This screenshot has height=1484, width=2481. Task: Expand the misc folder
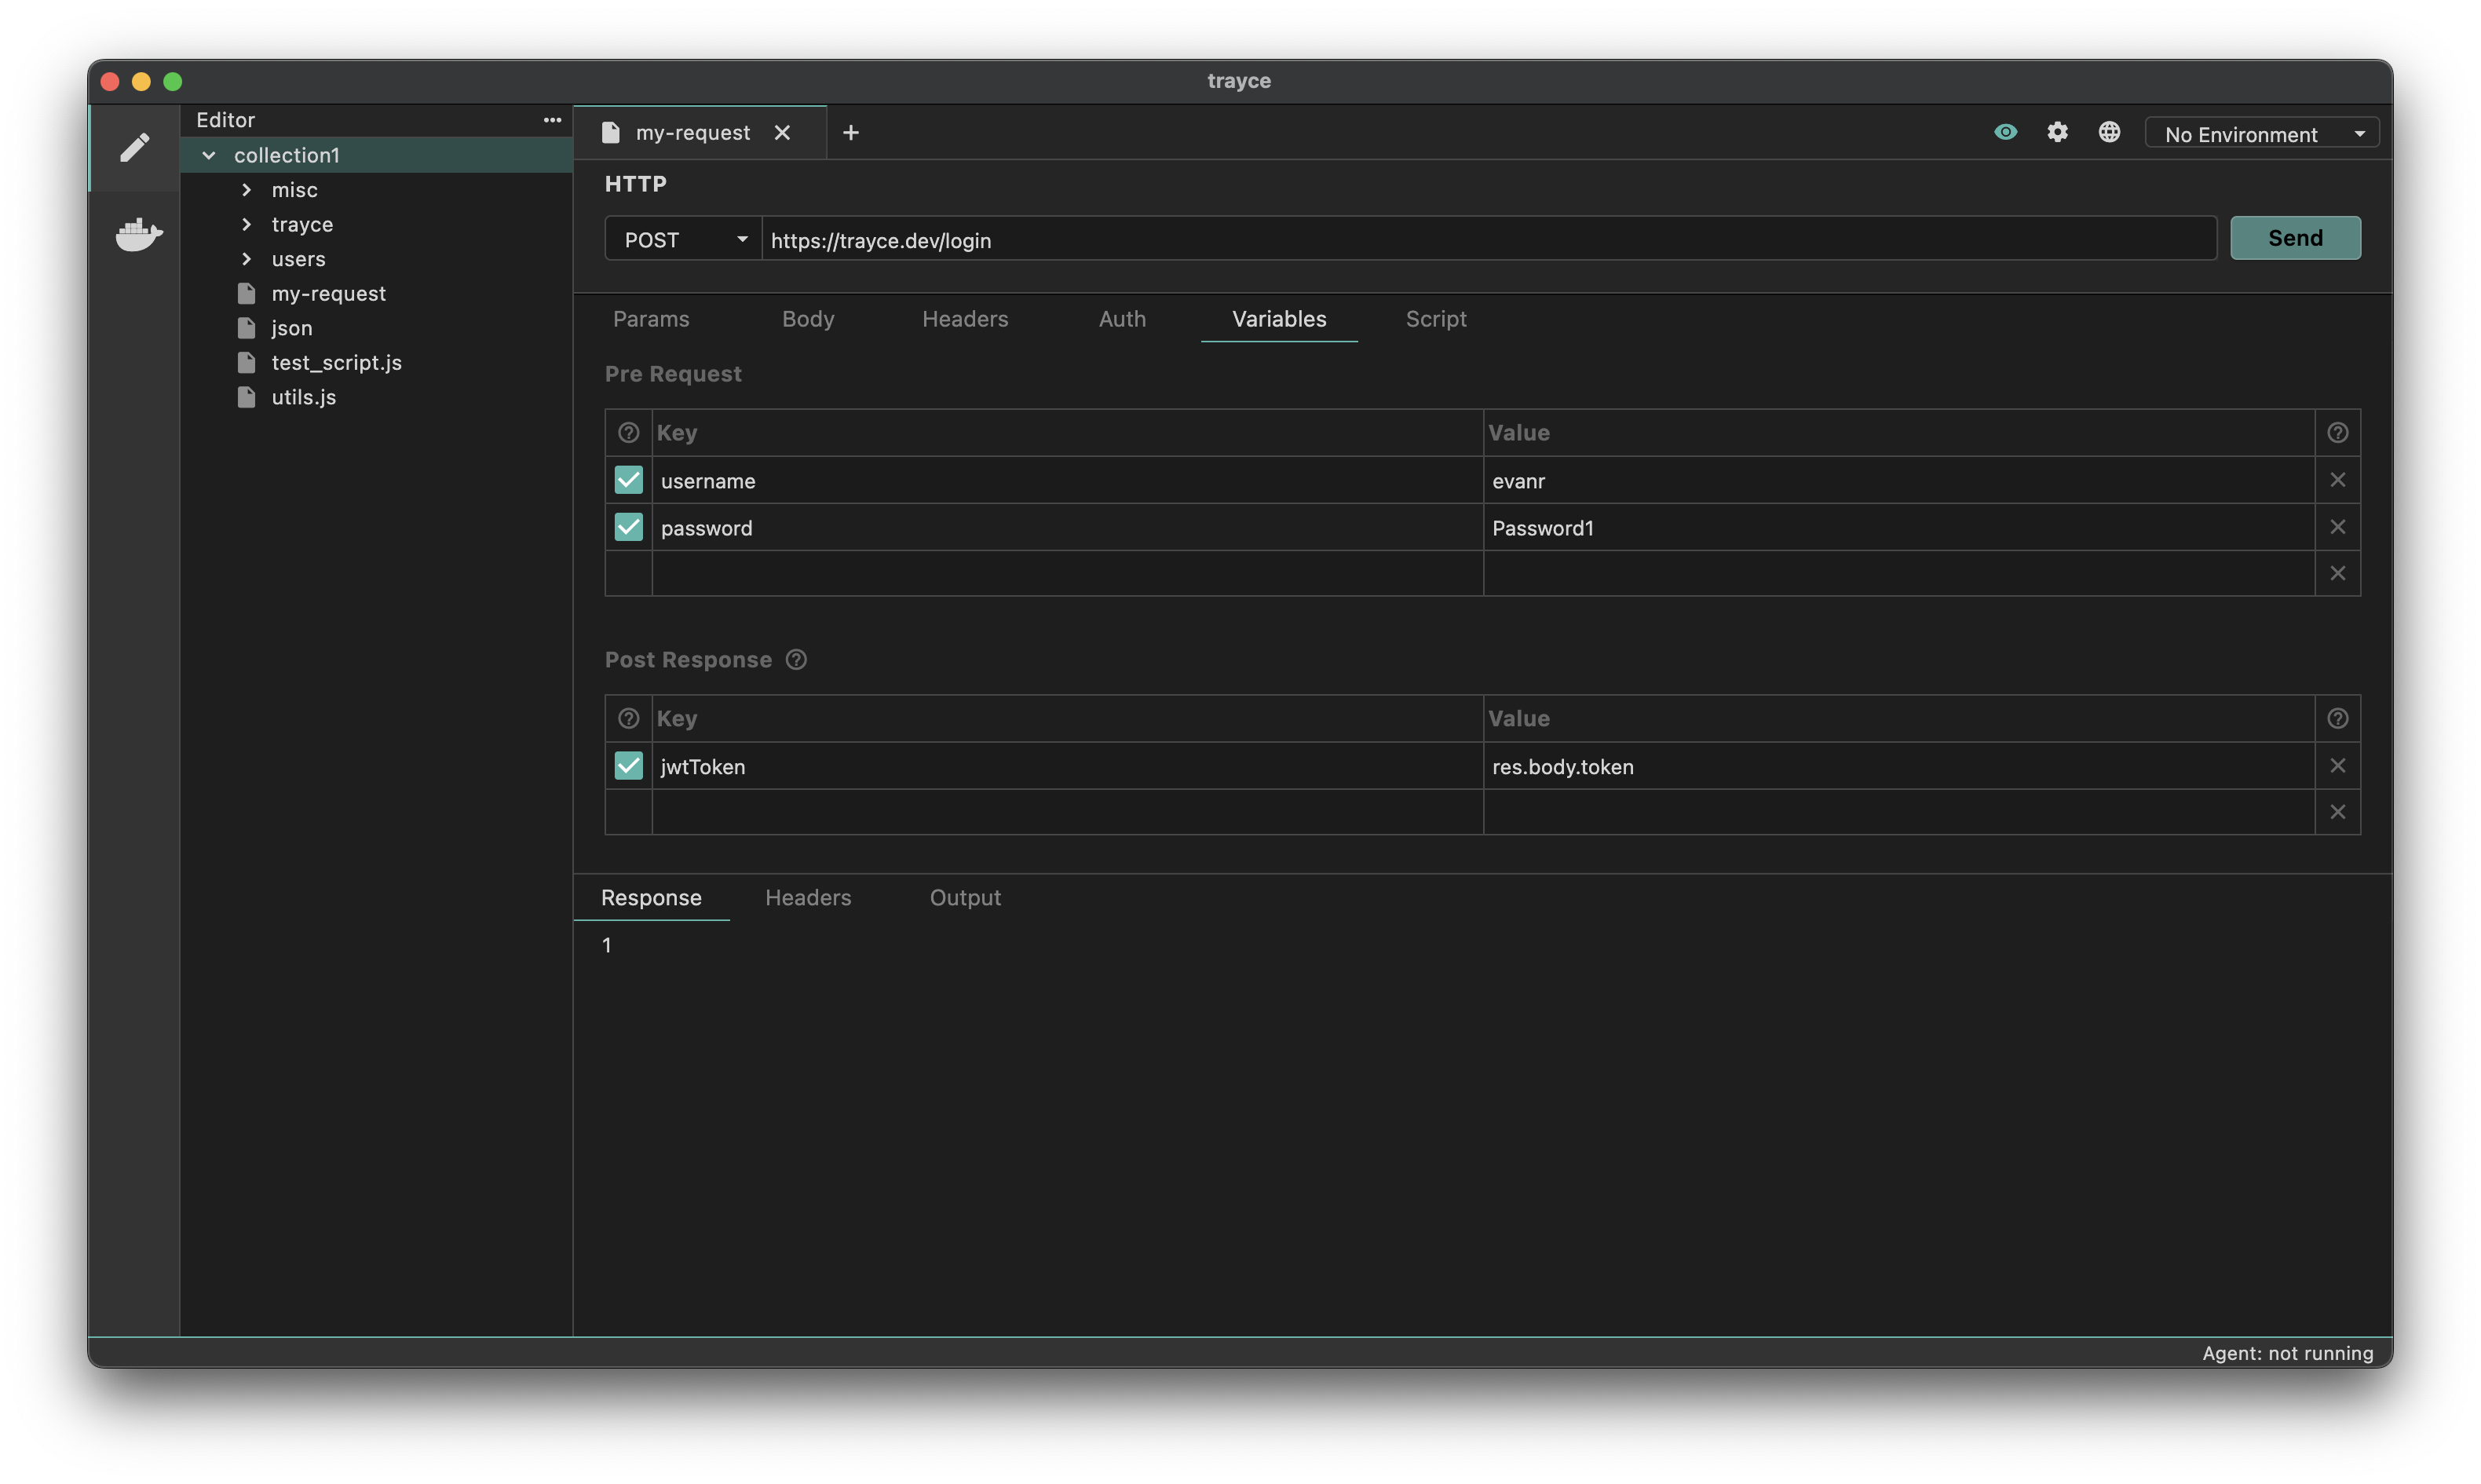246,190
